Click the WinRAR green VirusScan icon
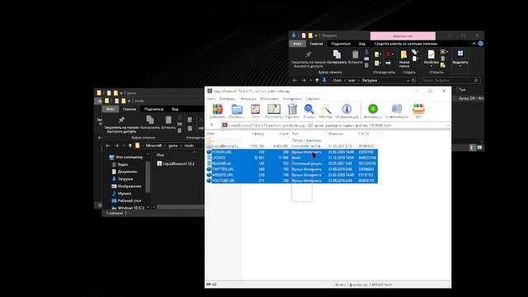The image size is (528, 297). tap(373, 111)
